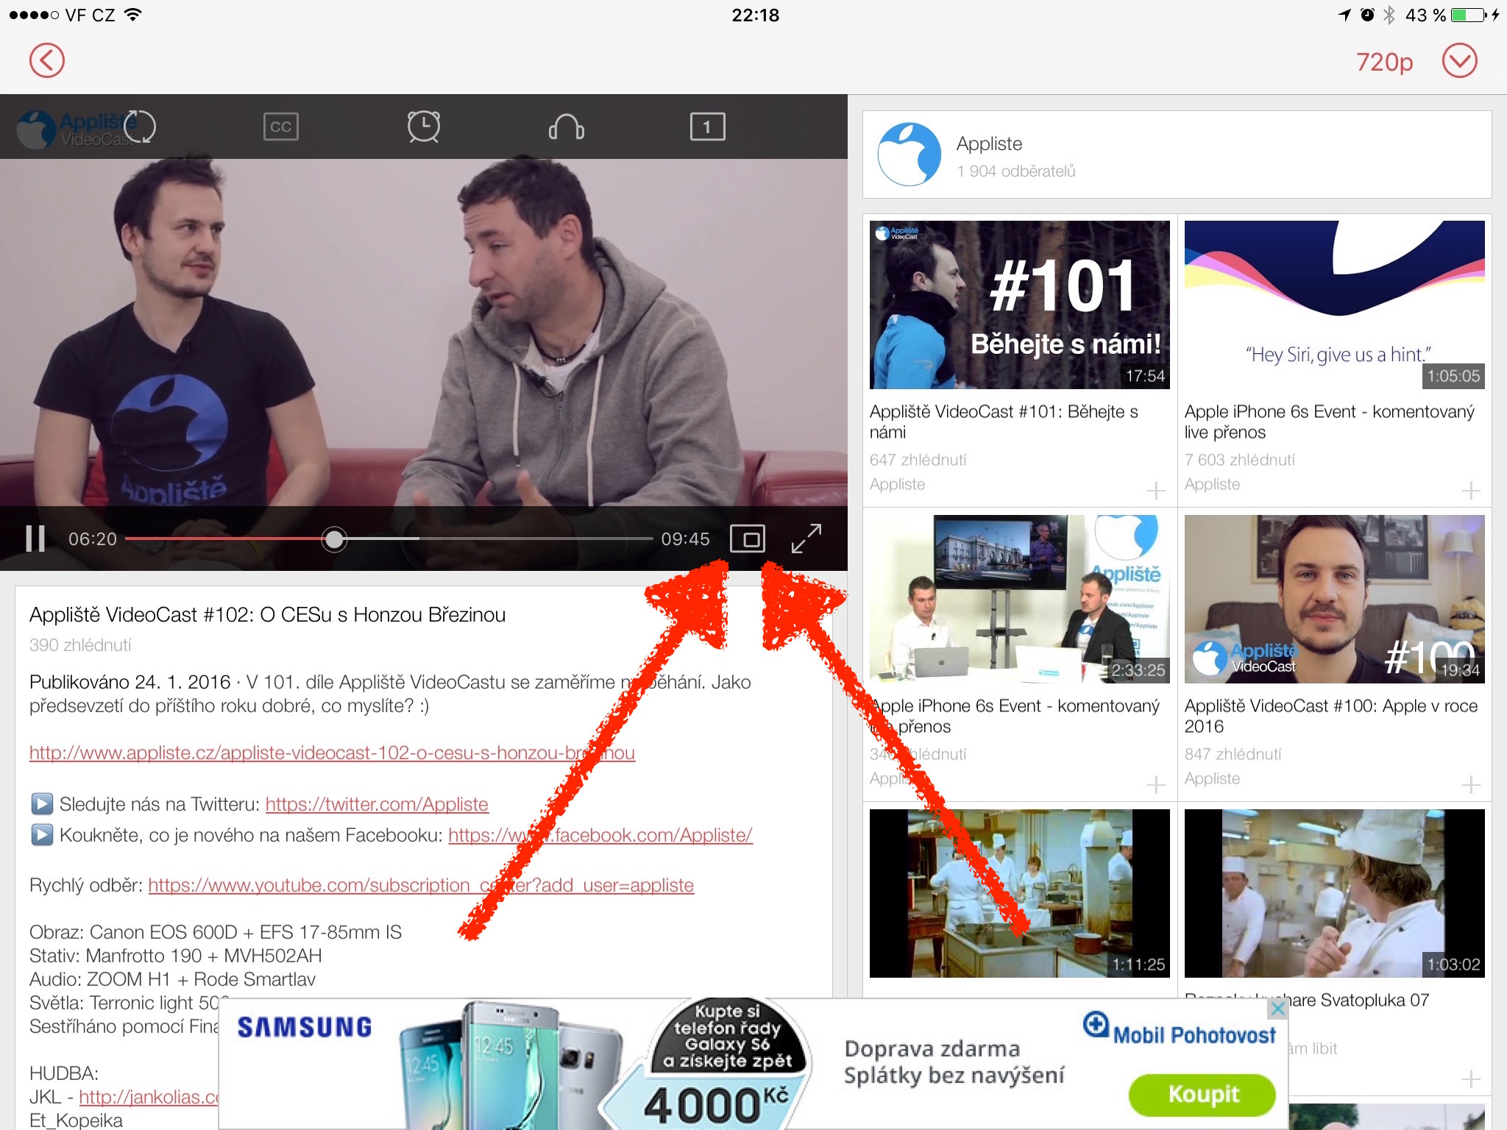Open the sleep timer clock icon
The image size is (1507, 1130).
[424, 127]
